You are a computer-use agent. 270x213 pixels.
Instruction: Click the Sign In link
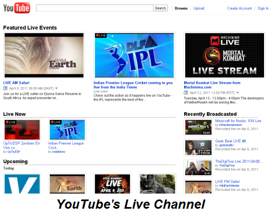[263, 8]
